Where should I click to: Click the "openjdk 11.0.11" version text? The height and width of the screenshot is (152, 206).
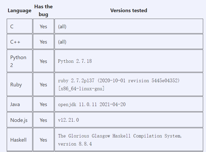(91, 104)
